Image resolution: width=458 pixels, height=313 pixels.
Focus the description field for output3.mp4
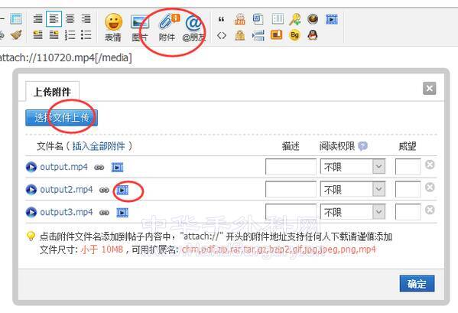(291, 212)
